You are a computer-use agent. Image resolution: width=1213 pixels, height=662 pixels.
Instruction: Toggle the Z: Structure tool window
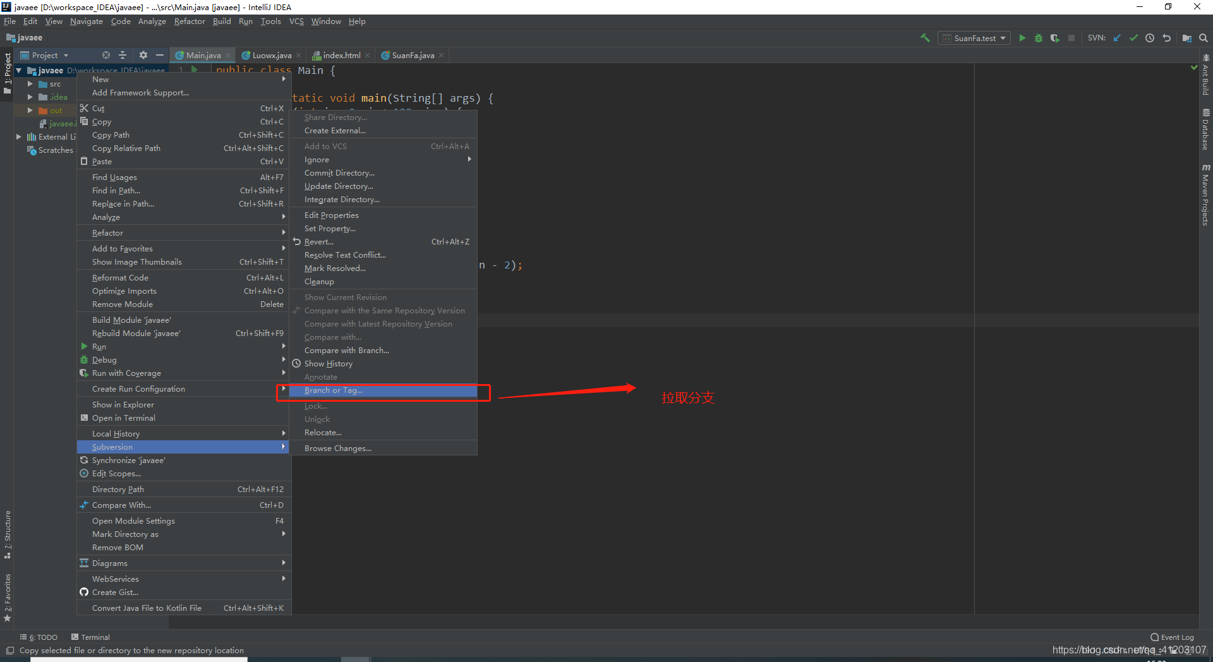click(x=8, y=534)
